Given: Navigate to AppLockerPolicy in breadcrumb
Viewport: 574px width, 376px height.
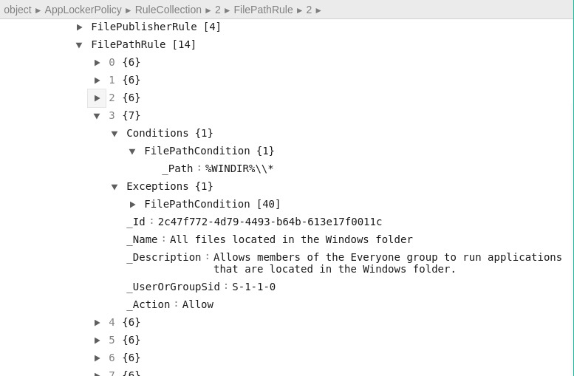Looking at the screenshot, I should (83, 10).
